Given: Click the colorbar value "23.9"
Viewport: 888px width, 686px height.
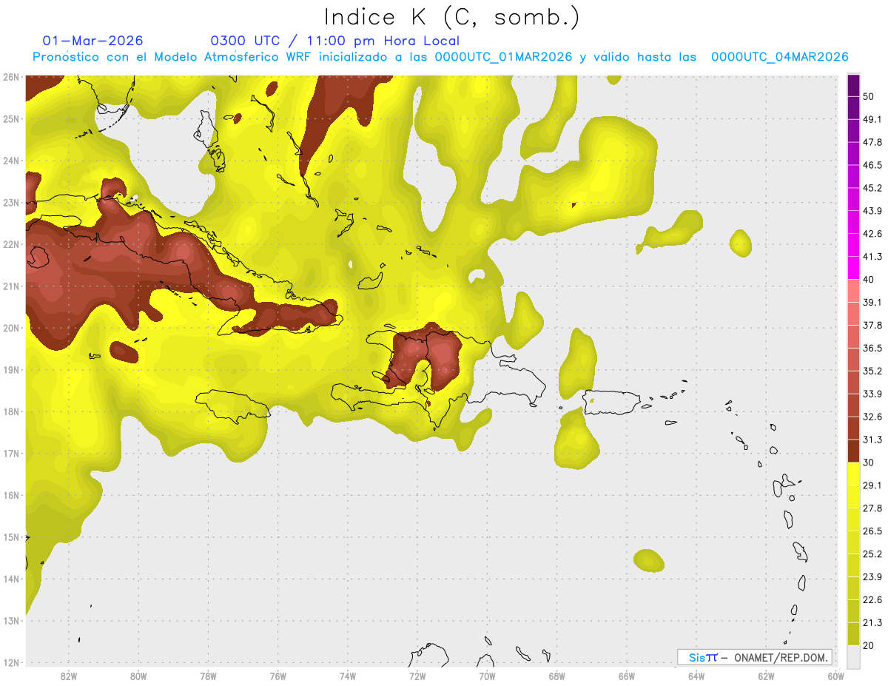Looking at the screenshot, I should (x=872, y=576).
